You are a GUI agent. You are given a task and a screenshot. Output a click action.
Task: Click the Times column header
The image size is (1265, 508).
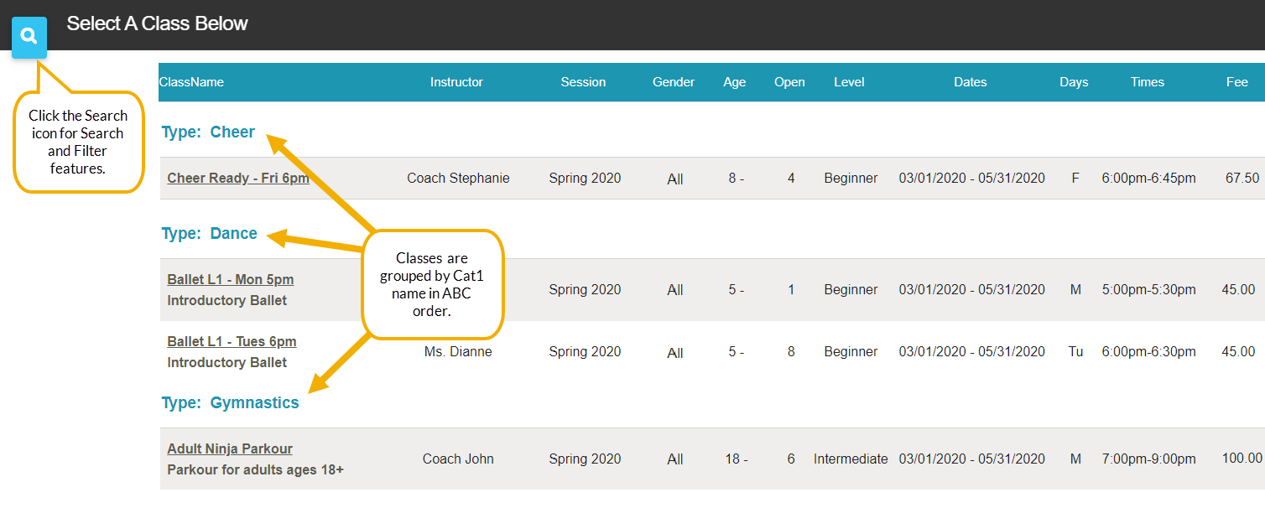point(1147,82)
